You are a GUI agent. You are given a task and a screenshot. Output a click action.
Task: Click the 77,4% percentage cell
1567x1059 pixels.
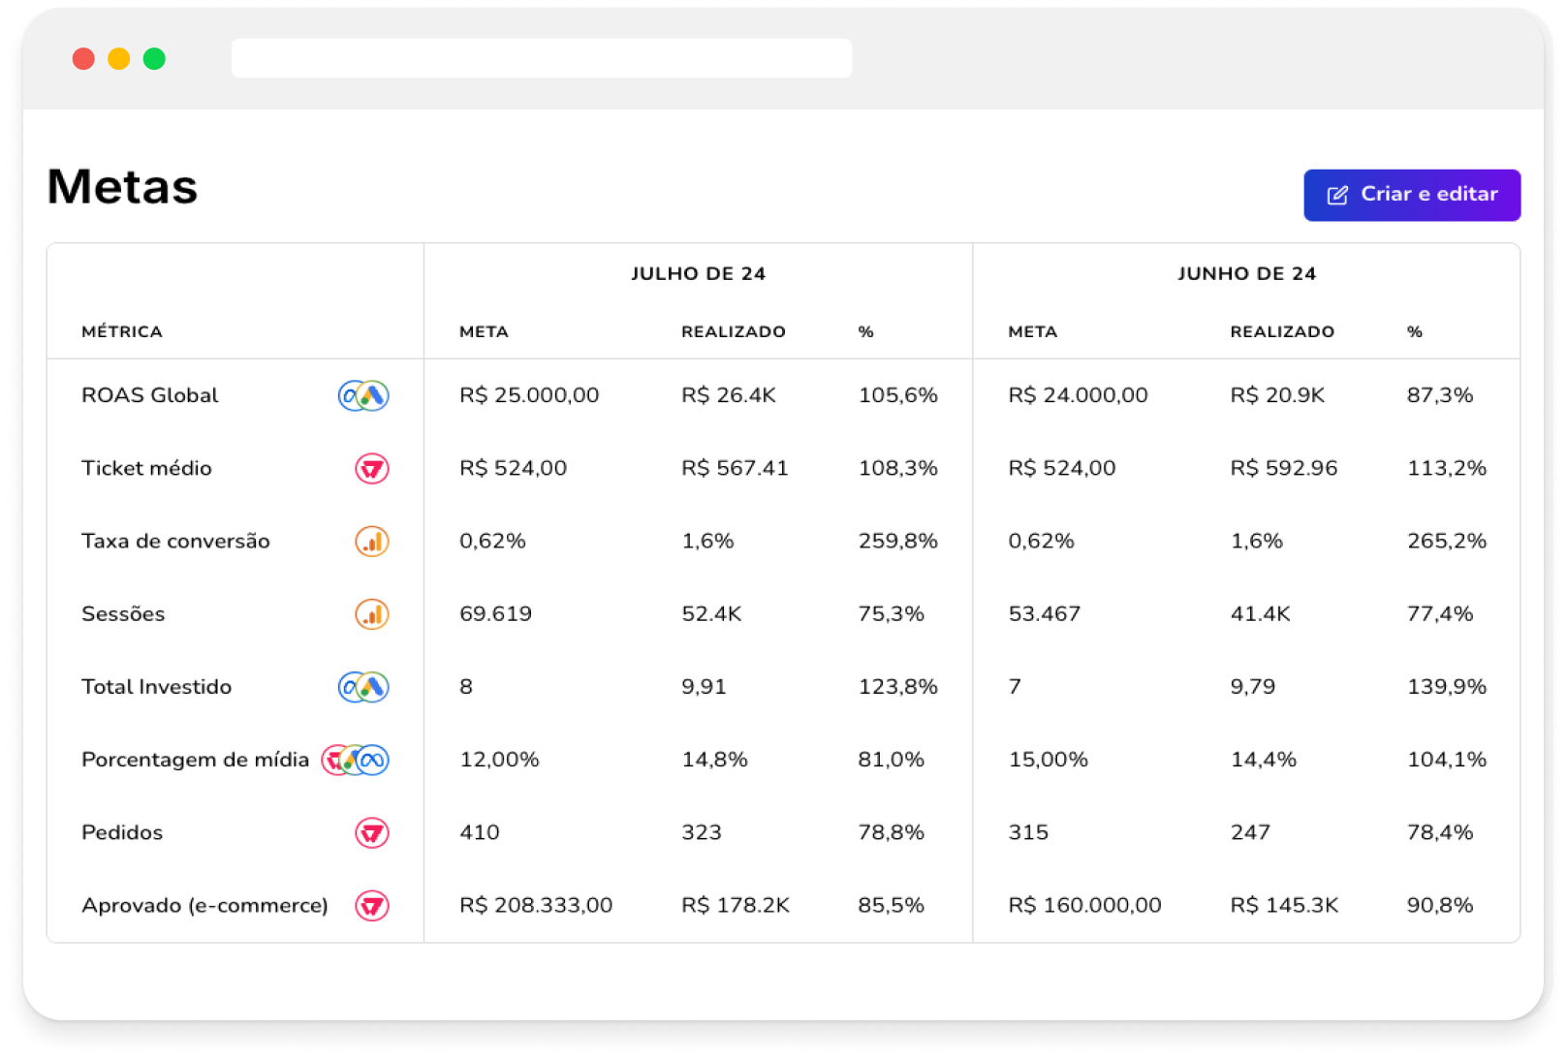click(1440, 613)
